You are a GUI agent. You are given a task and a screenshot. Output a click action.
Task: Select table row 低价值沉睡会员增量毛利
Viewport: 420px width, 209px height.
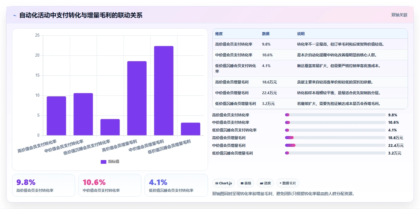click(x=310, y=104)
